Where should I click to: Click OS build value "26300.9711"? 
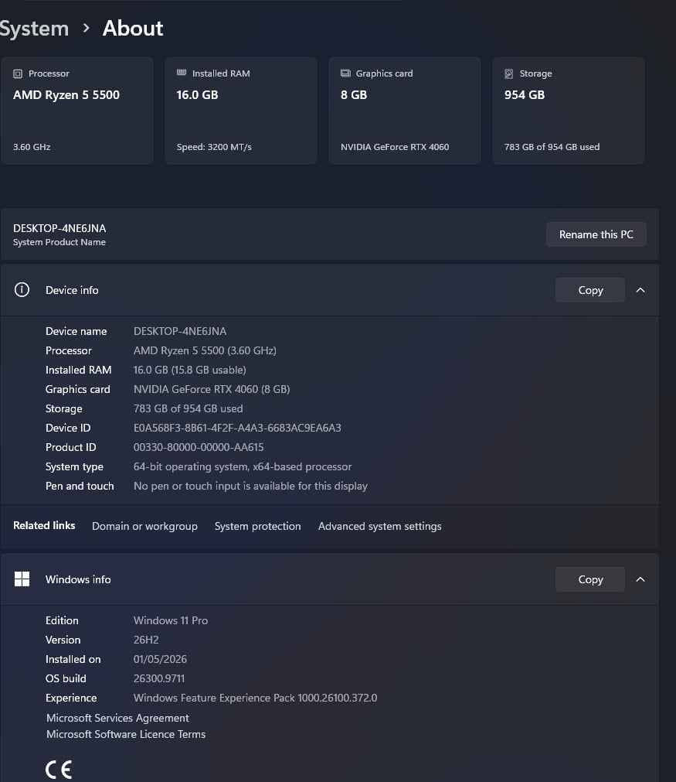coord(159,679)
